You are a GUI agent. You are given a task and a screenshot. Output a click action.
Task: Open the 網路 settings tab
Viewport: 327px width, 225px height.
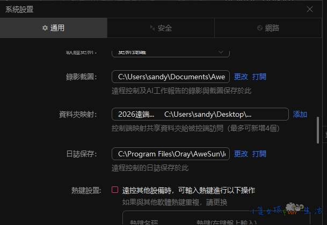(x=272, y=28)
